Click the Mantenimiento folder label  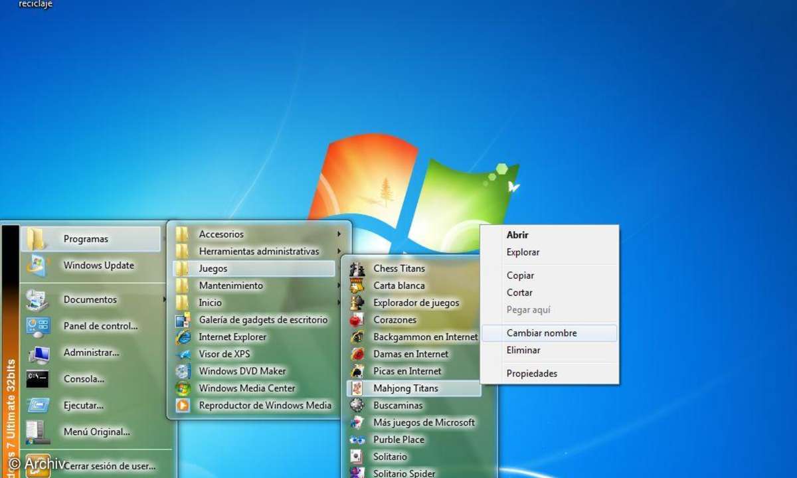coord(231,286)
